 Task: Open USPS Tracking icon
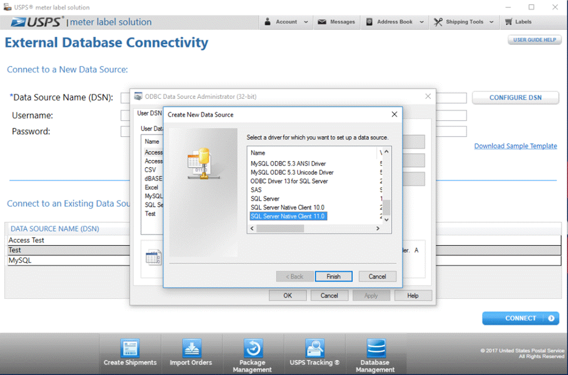(314, 348)
